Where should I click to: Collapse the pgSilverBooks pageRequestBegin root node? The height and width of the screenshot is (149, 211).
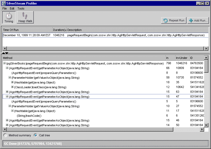(4, 63)
